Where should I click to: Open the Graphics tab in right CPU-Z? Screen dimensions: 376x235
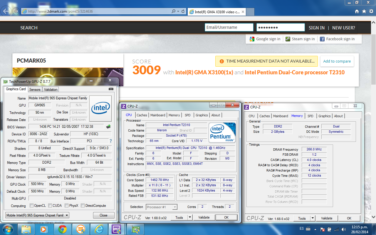(325, 116)
